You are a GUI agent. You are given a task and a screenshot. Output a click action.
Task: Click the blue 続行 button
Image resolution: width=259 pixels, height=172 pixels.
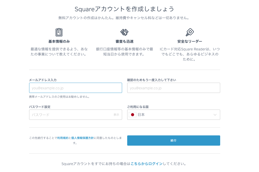pos(174,140)
